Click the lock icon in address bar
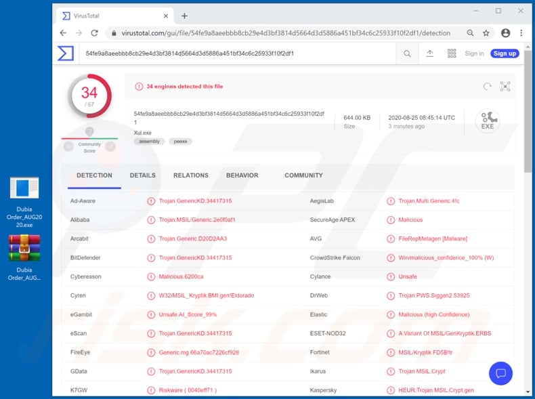 click(x=114, y=33)
